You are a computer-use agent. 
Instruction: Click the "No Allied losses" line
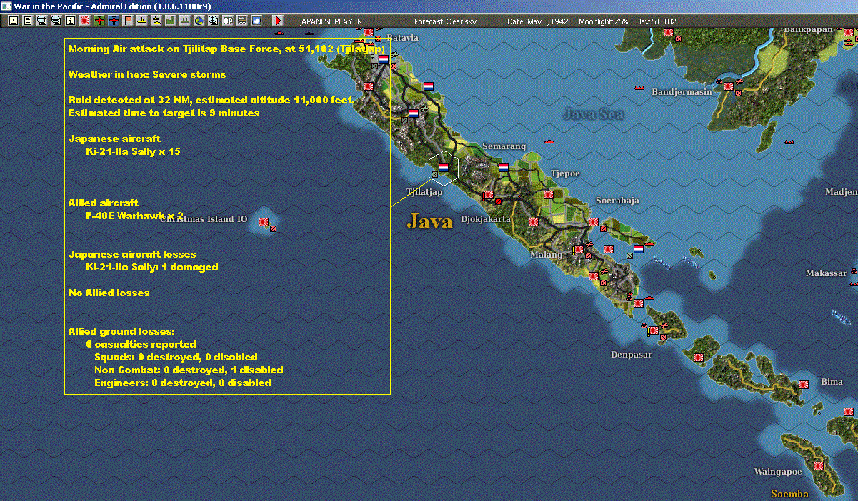pyautogui.click(x=109, y=293)
